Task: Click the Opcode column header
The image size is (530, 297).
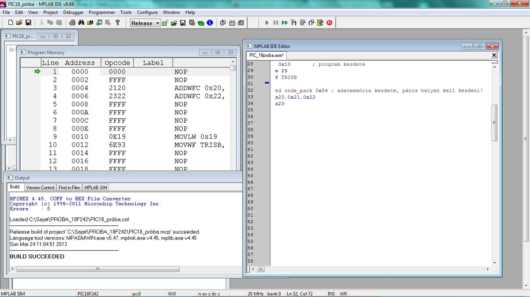Action: 117,63
